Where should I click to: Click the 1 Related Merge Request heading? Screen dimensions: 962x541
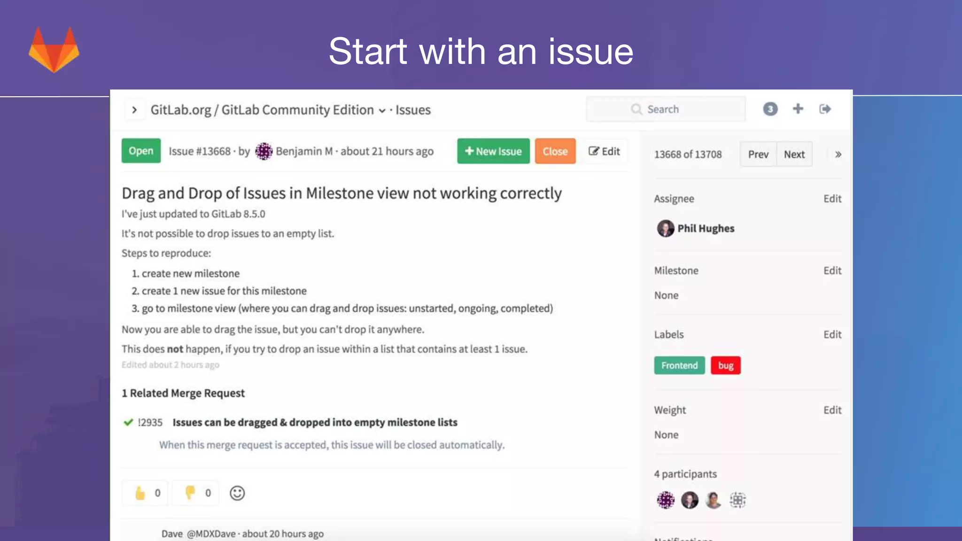pos(183,393)
